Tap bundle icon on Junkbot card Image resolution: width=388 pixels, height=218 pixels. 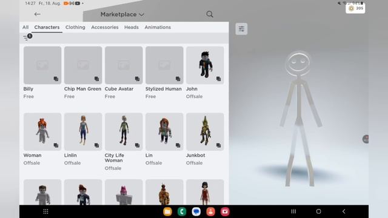pyautogui.click(x=218, y=145)
